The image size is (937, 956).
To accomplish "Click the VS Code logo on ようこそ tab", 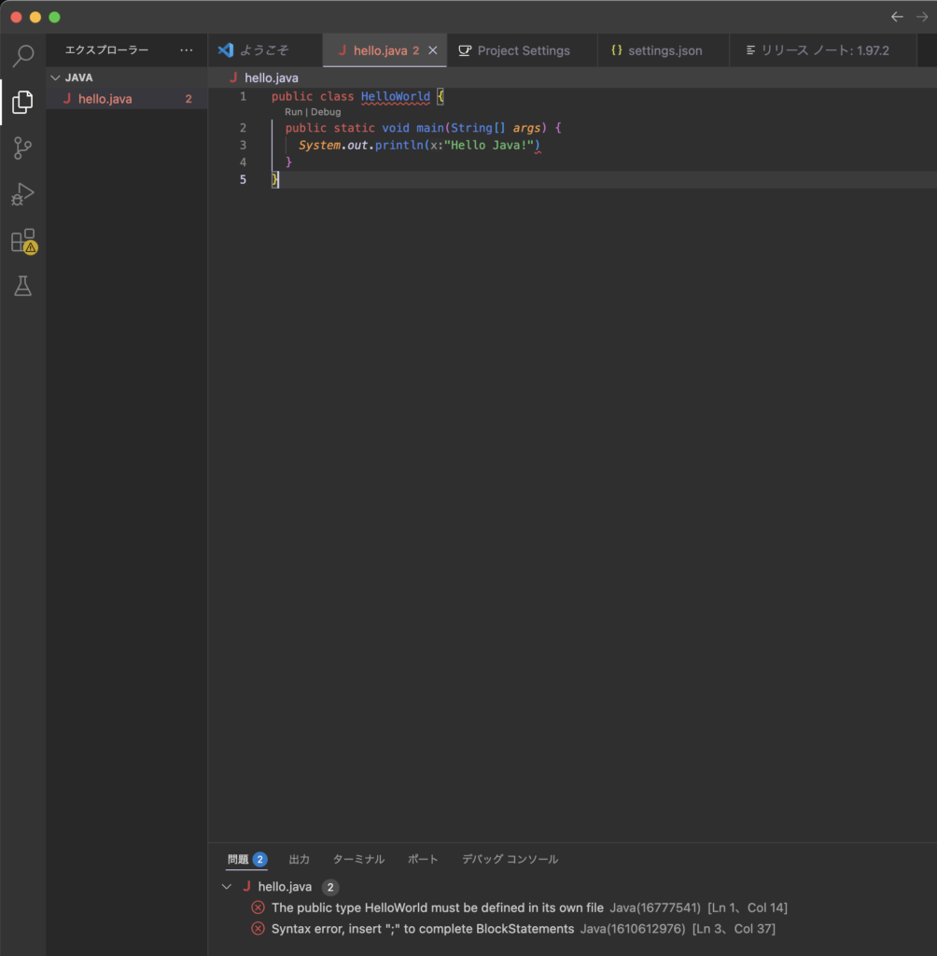I will pos(226,50).
